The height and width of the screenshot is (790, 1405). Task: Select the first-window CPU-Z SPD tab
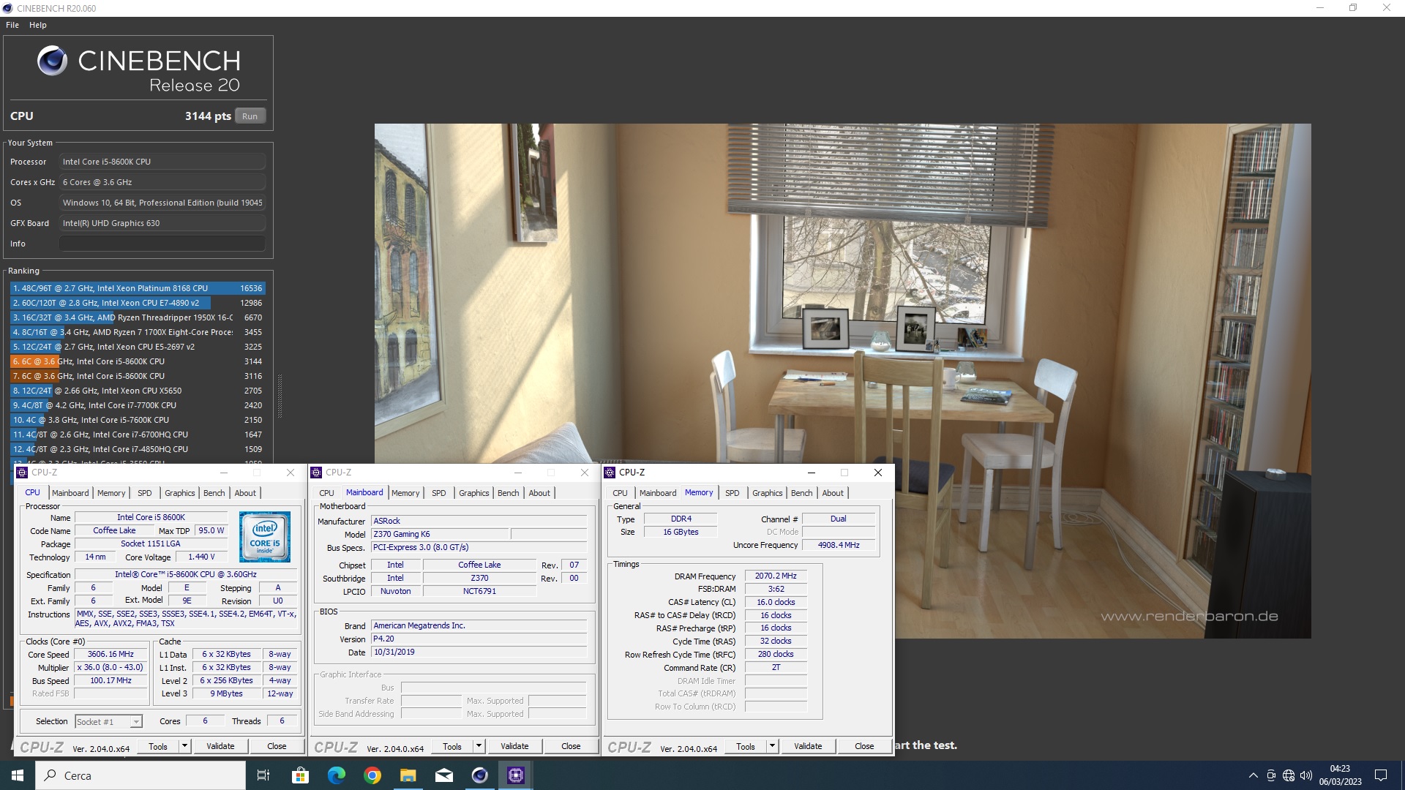(x=145, y=493)
